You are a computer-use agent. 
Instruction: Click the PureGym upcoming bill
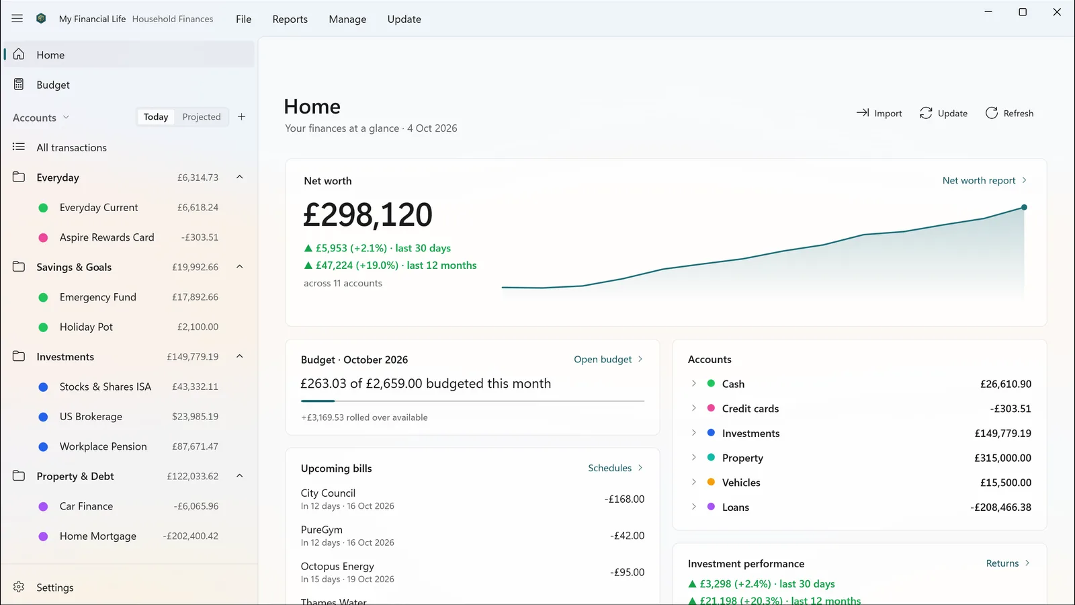pyautogui.click(x=472, y=536)
